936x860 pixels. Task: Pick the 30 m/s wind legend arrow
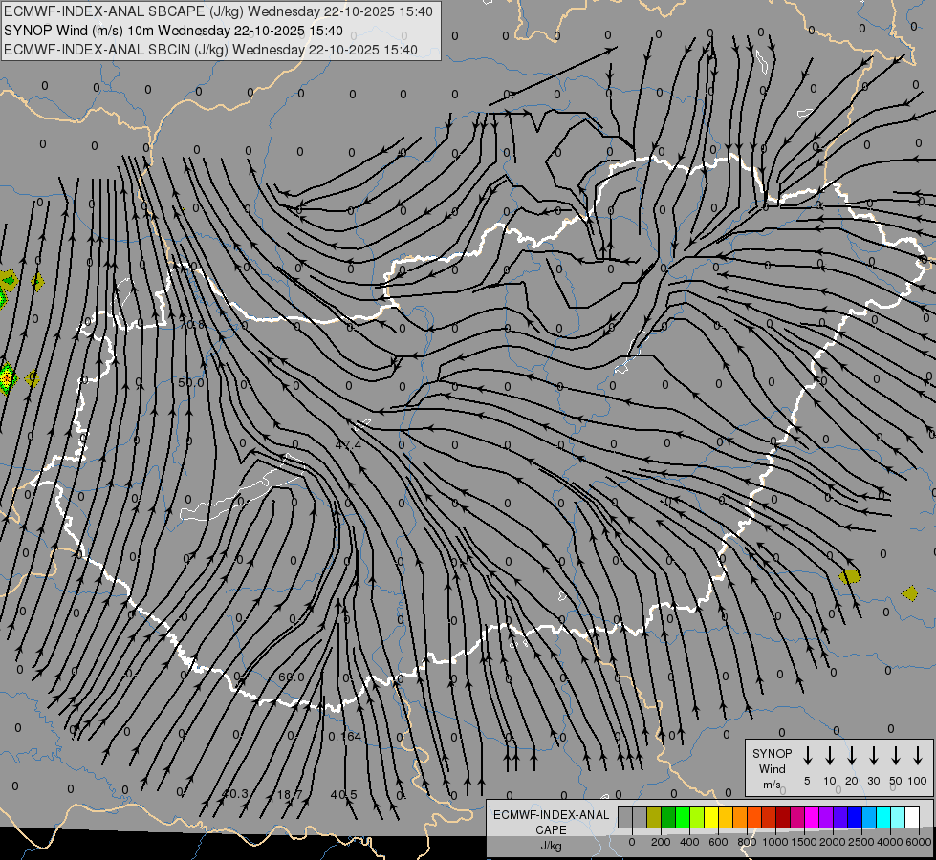point(874,756)
